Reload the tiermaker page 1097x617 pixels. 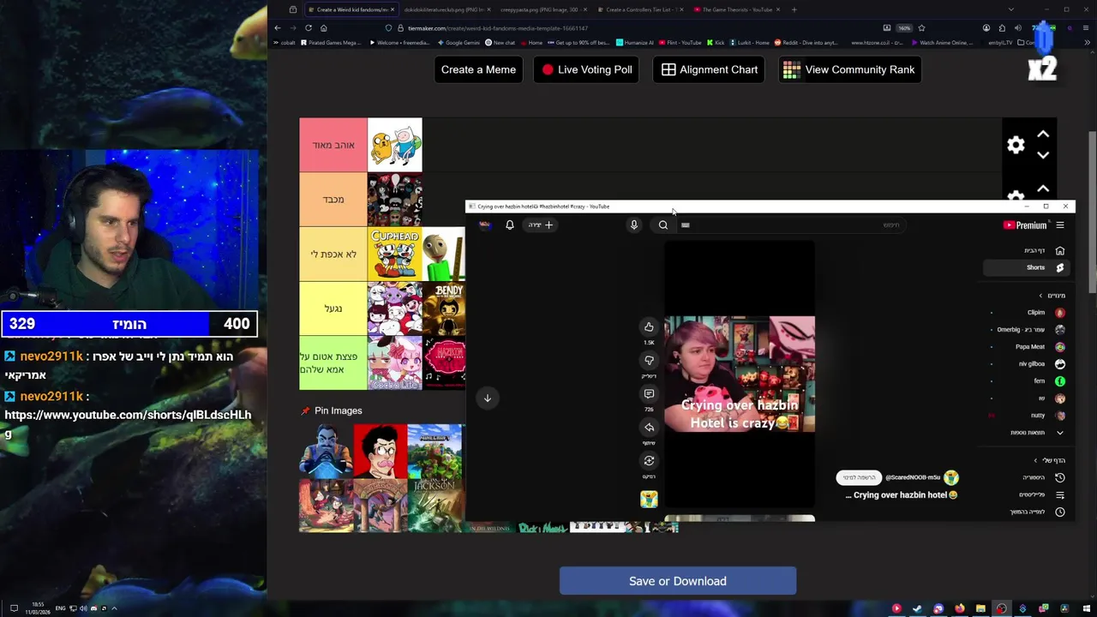(x=309, y=27)
